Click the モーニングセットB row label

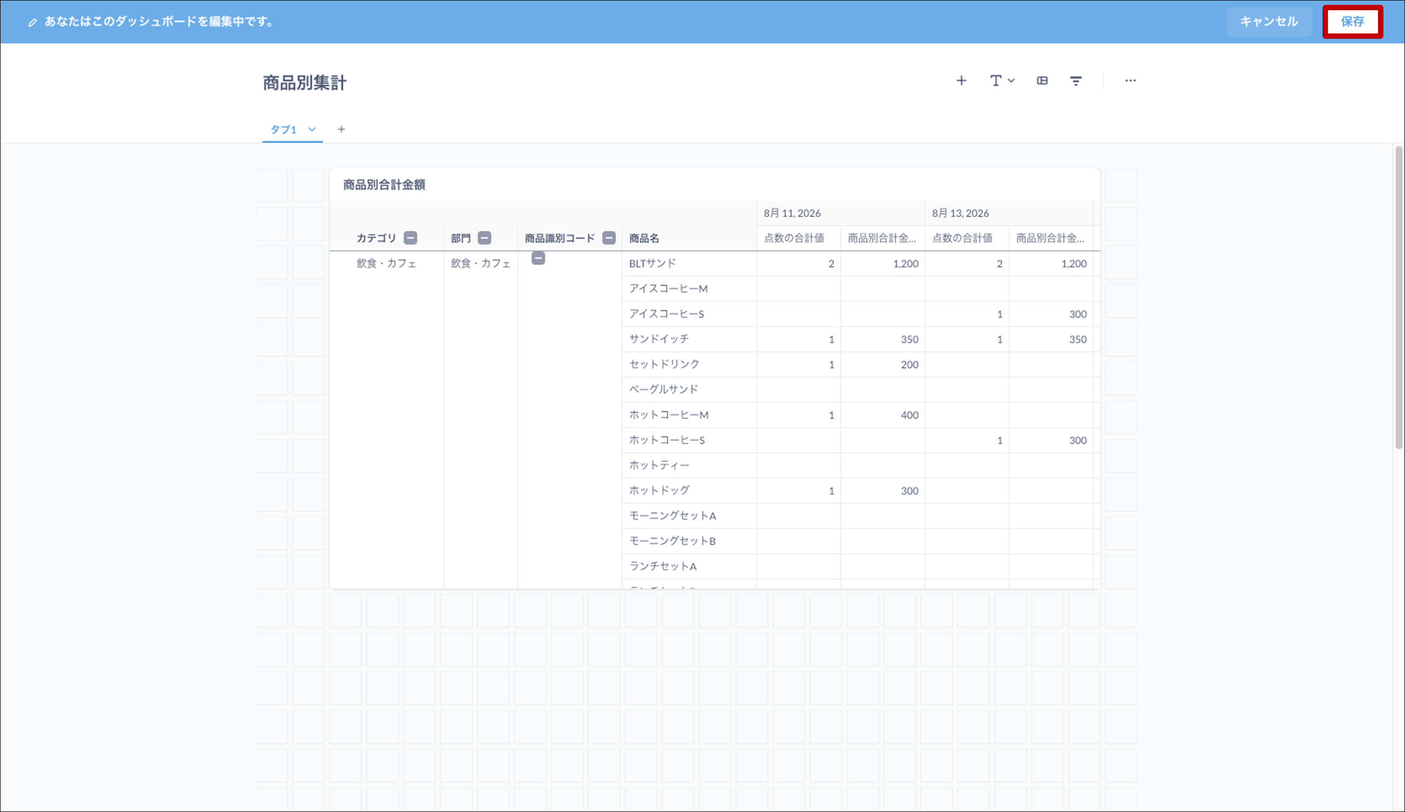pos(672,541)
